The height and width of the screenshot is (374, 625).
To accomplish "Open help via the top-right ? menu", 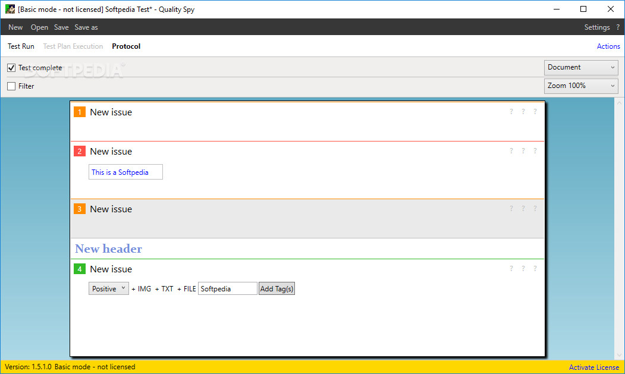I will [x=618, y=27].
